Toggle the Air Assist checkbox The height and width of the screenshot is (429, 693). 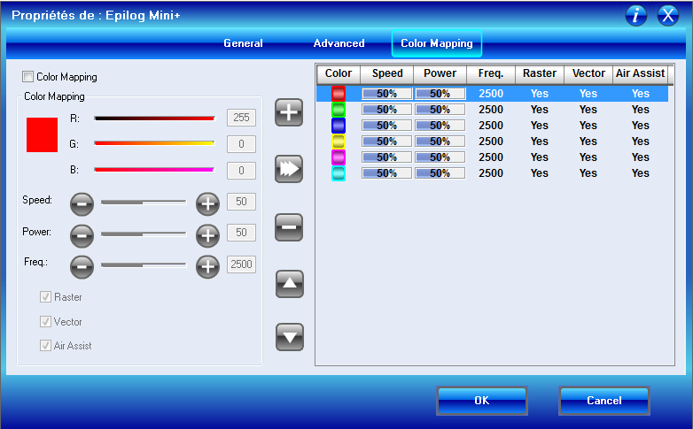click(x=45, y=345)
